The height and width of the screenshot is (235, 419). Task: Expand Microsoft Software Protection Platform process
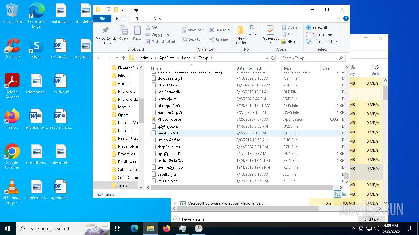[175, 203]
